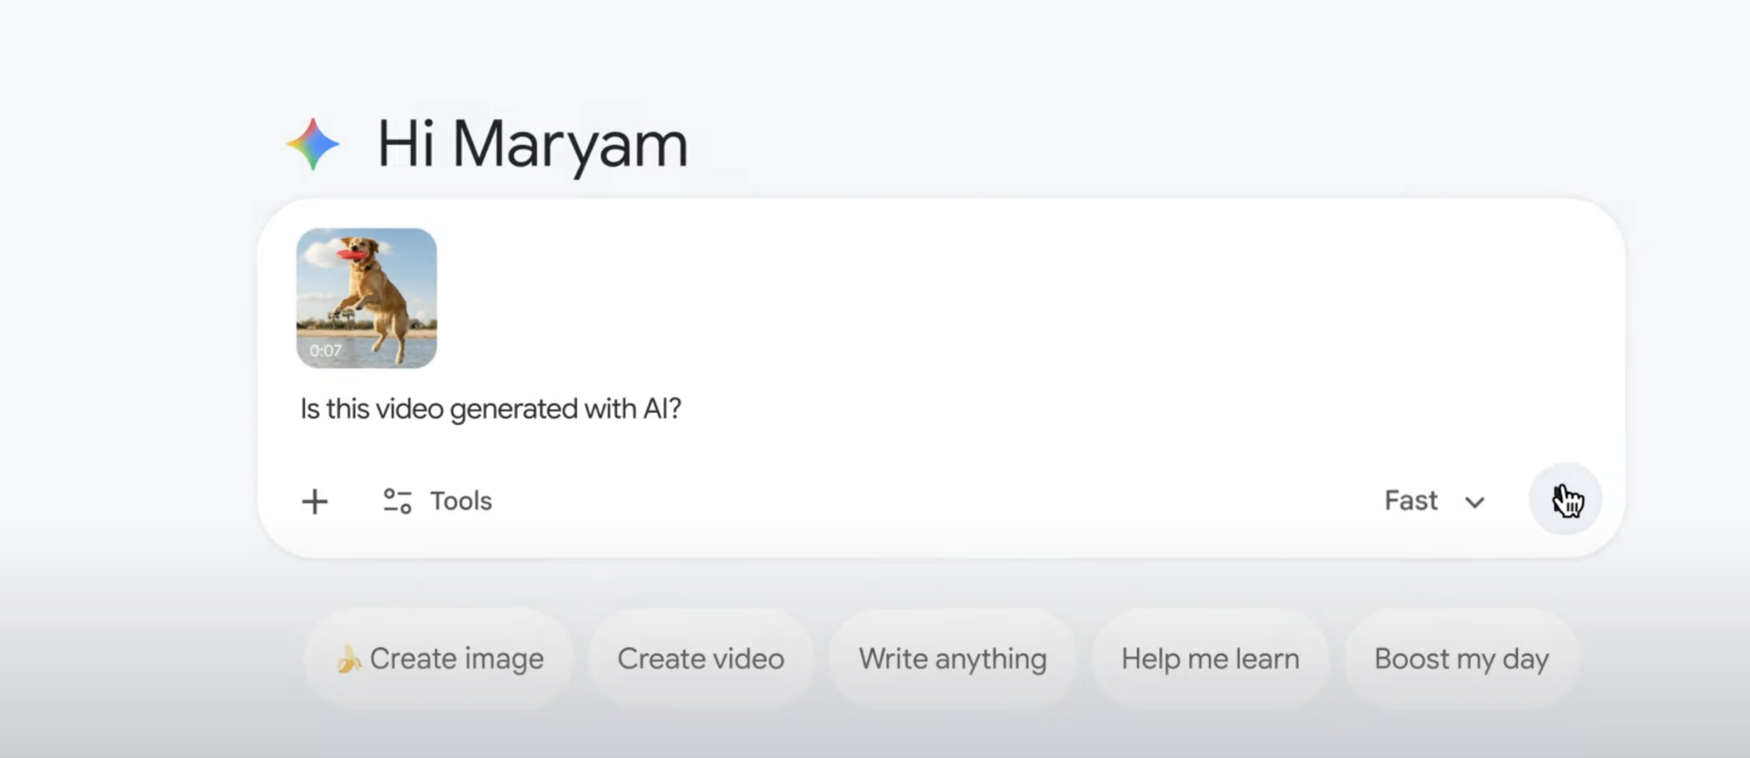Click the plus to add another file

pos(314,500)
